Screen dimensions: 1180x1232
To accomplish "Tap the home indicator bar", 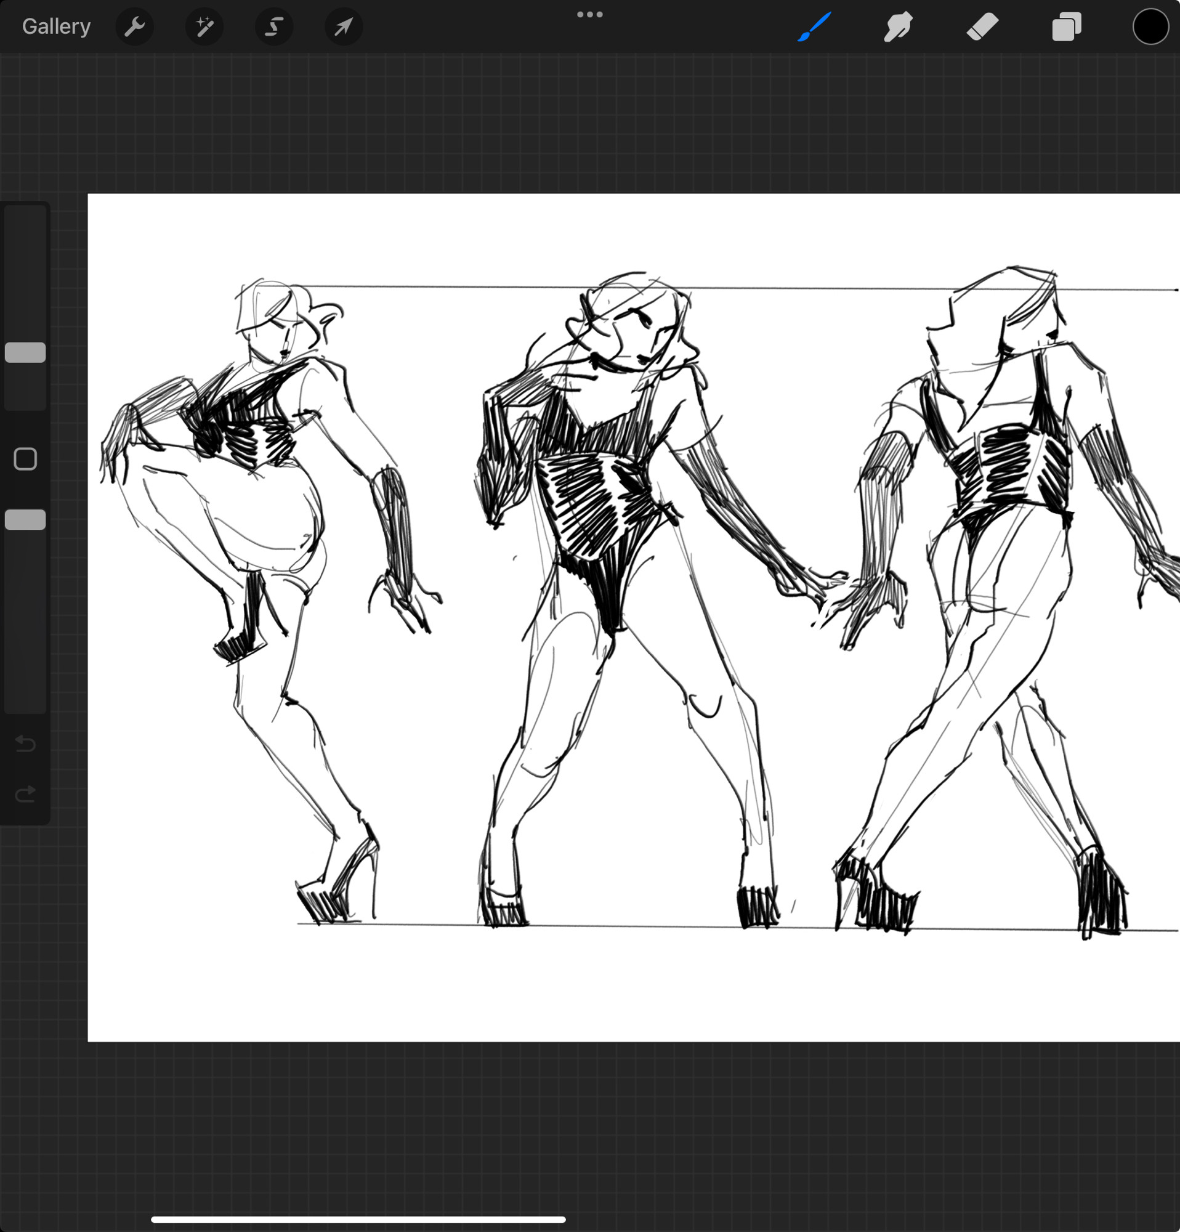I will (x=358, y=1220).
